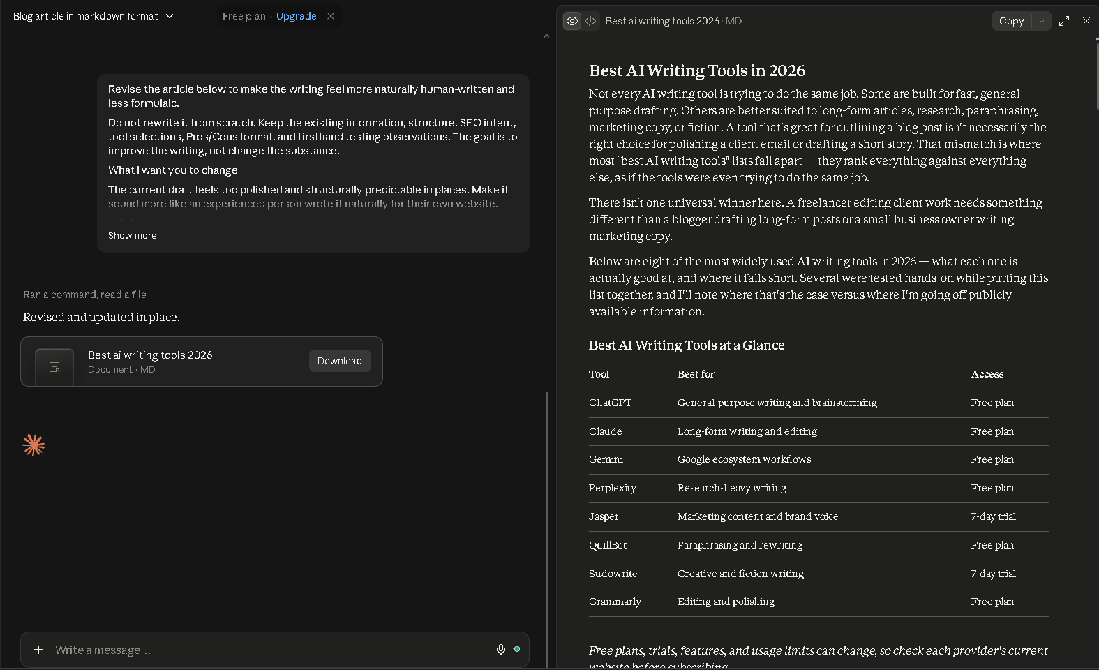Click the teal status dot beside microphone
This screenshot has height=670, width=1099.
[x=517, y=649]
